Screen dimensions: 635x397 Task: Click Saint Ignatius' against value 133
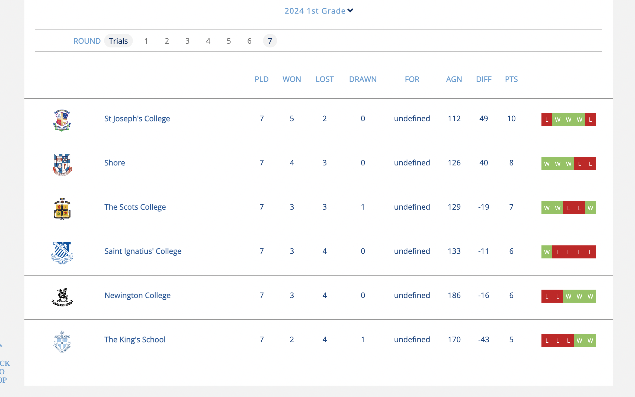[454, 251]
